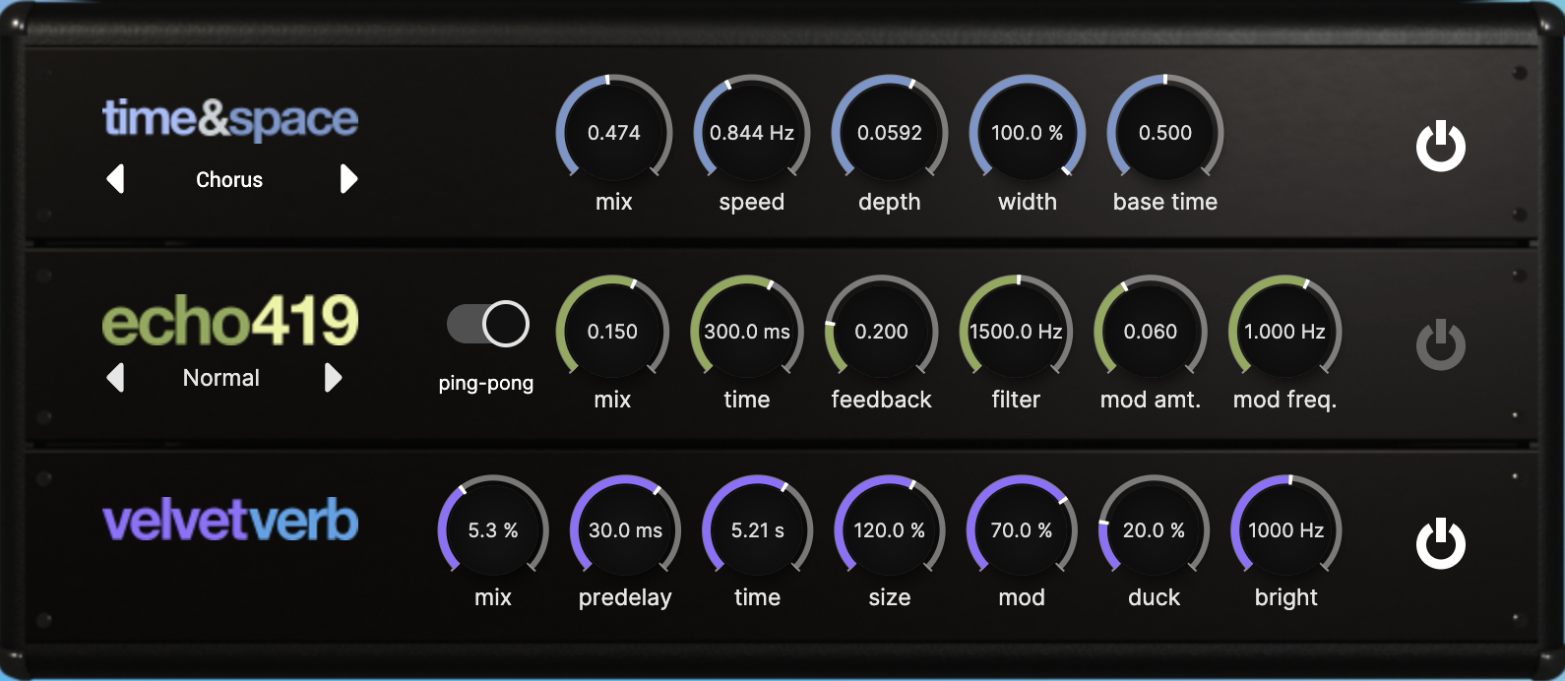
Task: Go to next echo419 mode after Normal
Action: (x=333, y=378)
